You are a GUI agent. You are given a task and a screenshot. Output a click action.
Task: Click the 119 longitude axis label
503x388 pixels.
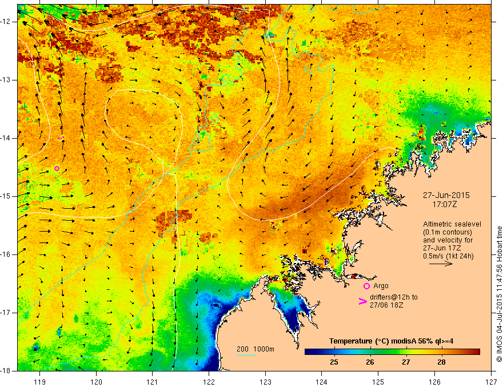point(40,382)
